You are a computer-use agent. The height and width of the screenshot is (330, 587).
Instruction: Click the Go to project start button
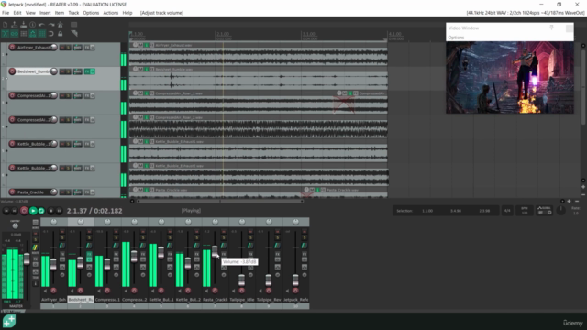(x=6, y=211)
